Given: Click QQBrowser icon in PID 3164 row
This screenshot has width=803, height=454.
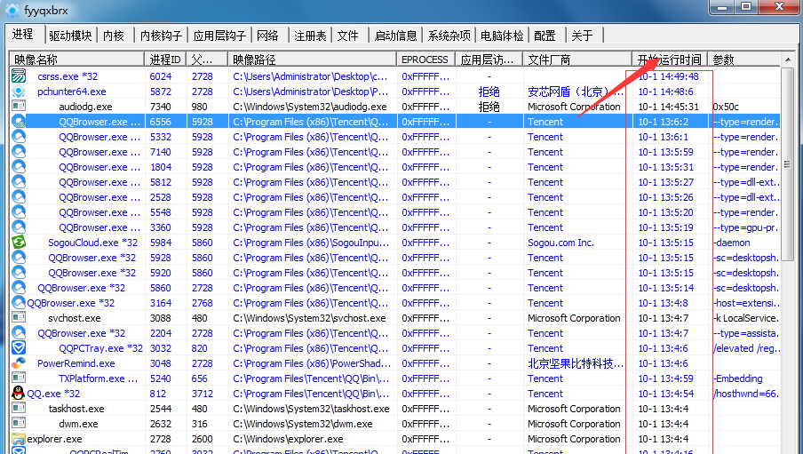Looking at the screenshot, I should point(19,303).
